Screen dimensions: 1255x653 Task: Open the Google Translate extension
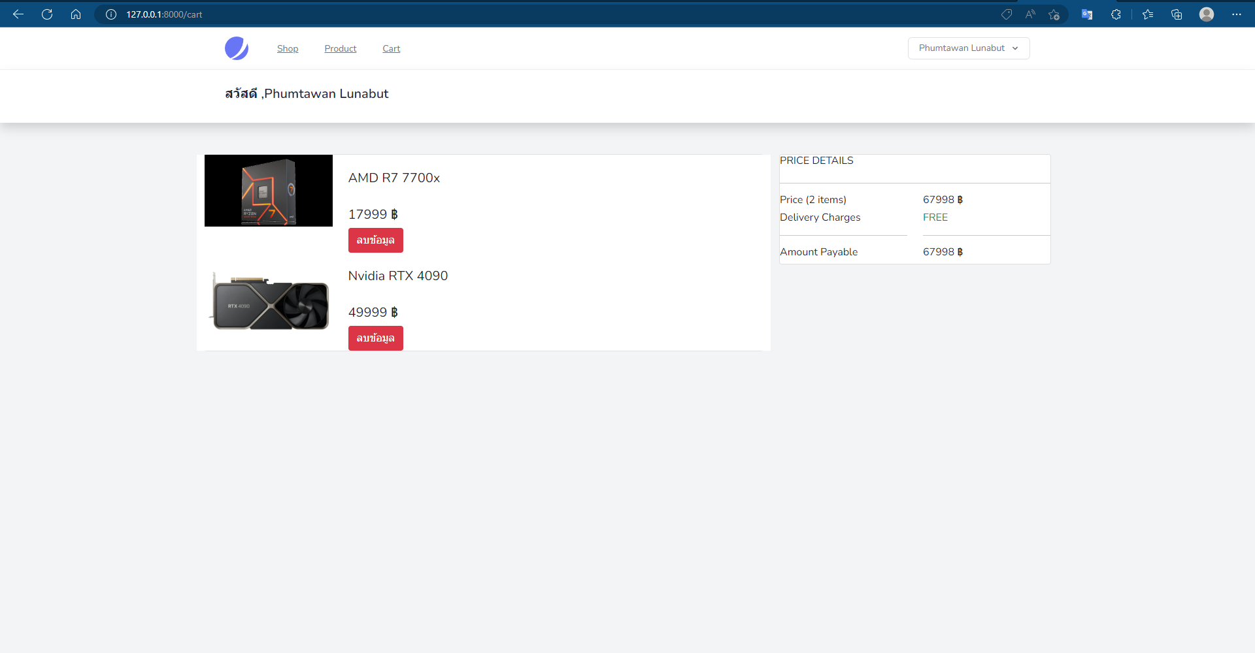click(x=1087, y=14)
